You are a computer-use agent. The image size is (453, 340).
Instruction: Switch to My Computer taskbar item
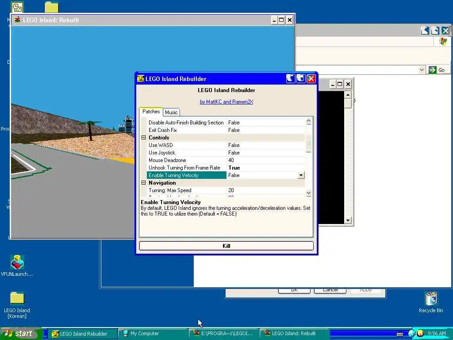coord(153,334)
